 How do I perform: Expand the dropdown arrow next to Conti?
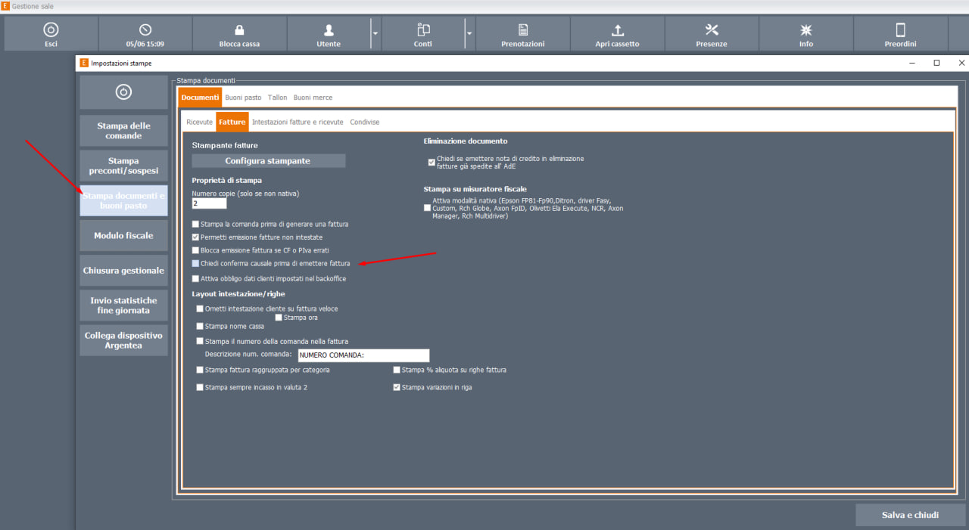469,34
